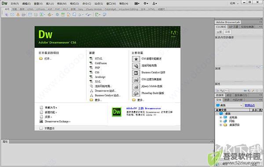Click the jQuery Mobile 色板 feature icon
Screen dimensions: 264x167
pos(136,86)
